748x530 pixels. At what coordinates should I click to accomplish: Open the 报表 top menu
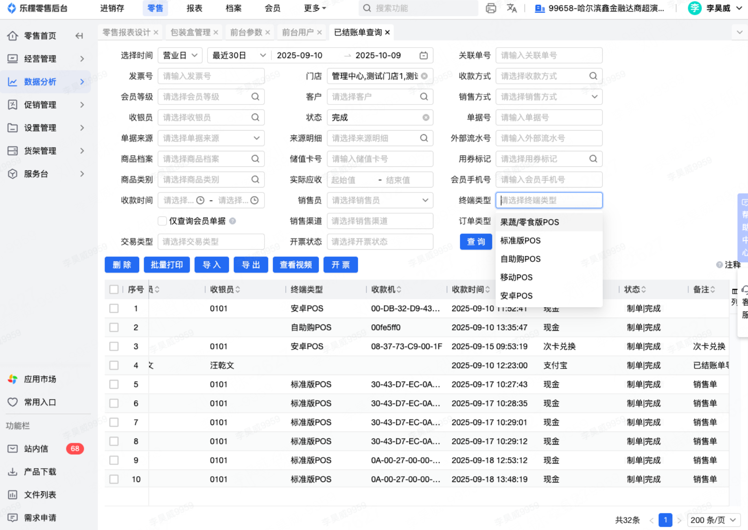click(x=194, y=8)
